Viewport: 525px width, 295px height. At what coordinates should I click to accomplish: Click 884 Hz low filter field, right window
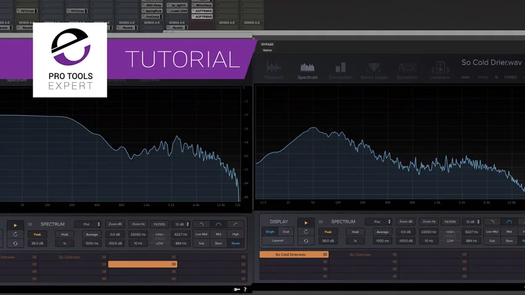tap(471, 241)
